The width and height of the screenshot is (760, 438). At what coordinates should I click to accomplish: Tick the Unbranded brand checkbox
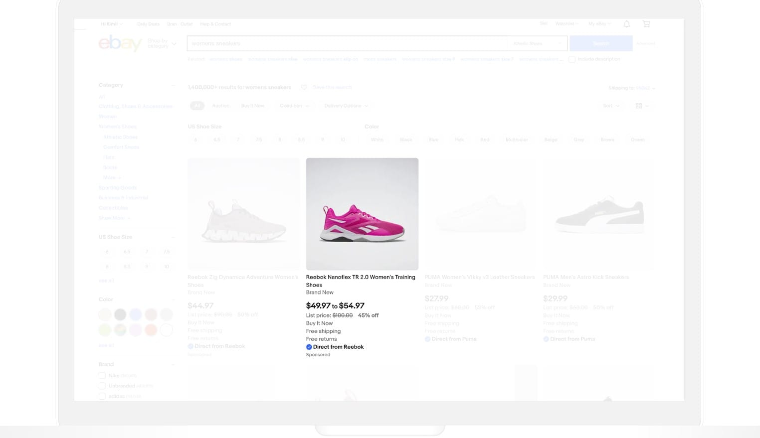point(102,386)
